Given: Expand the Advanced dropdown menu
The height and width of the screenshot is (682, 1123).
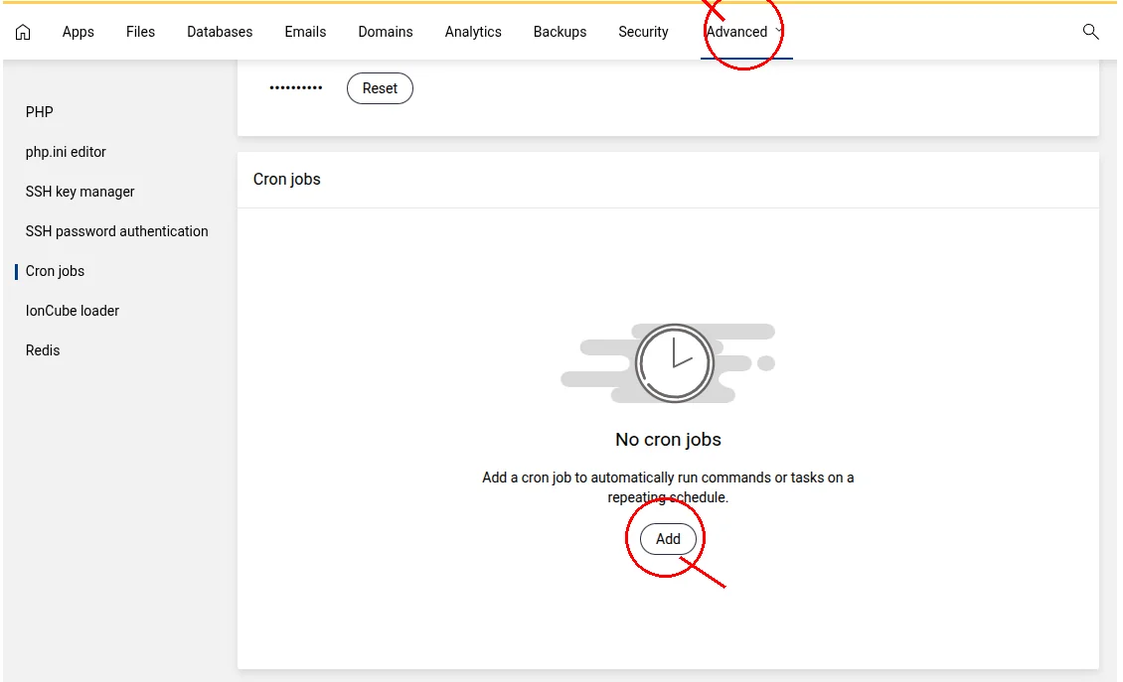Looking at the screenshot, I should point(744,32).
